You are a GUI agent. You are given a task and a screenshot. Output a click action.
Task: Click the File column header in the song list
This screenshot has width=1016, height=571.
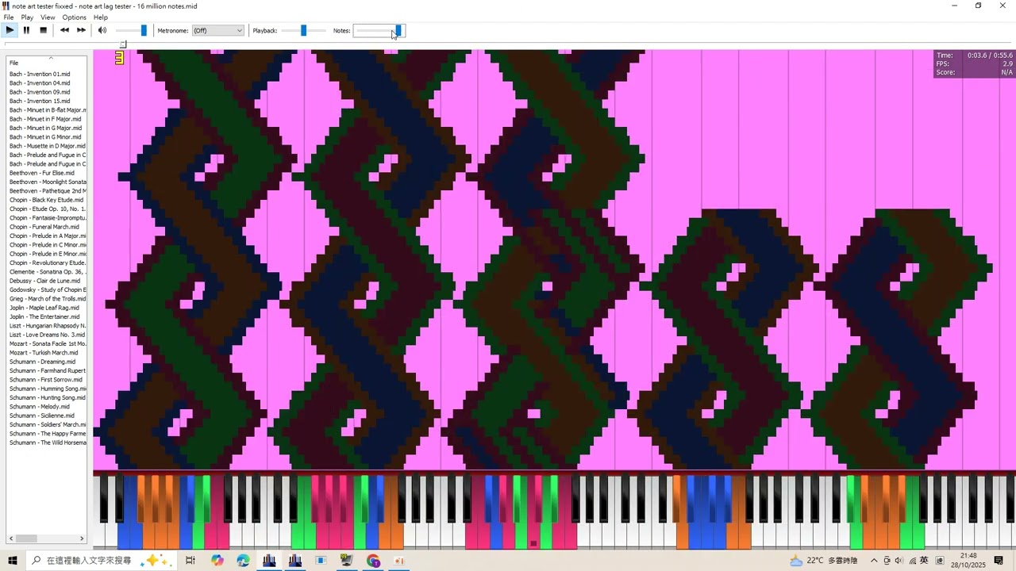click(47, 63)
